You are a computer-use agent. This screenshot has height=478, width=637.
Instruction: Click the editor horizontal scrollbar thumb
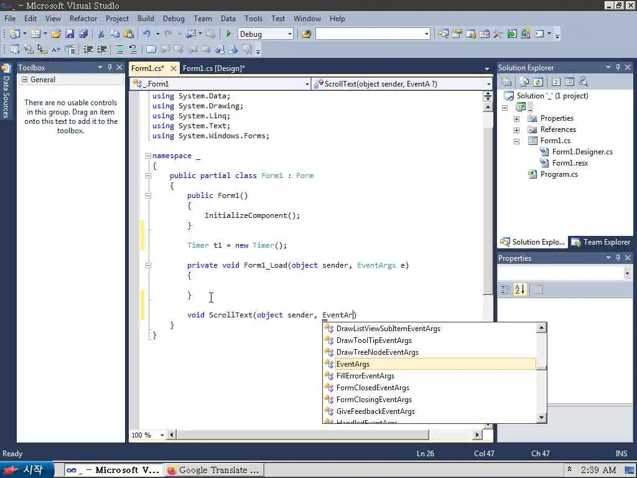coord(303,435)
